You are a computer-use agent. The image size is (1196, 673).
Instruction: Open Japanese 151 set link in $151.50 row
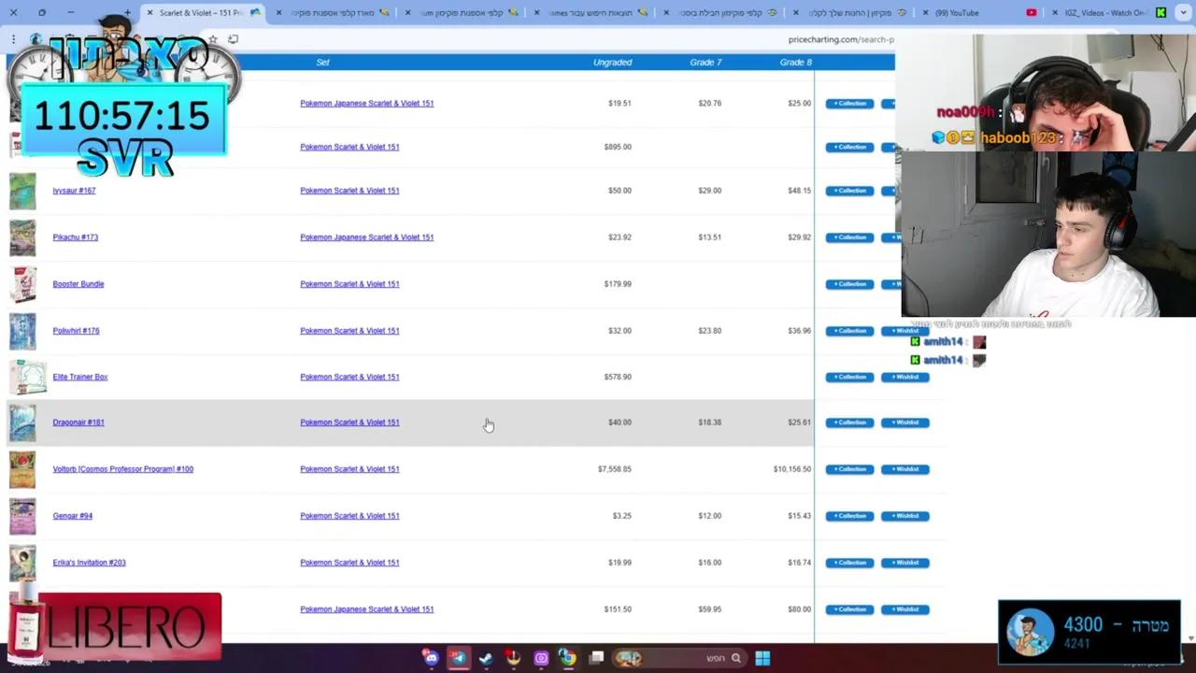[x=366, y=609]
